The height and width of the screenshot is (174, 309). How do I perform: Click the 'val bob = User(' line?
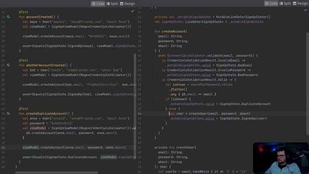click(72, 70)
